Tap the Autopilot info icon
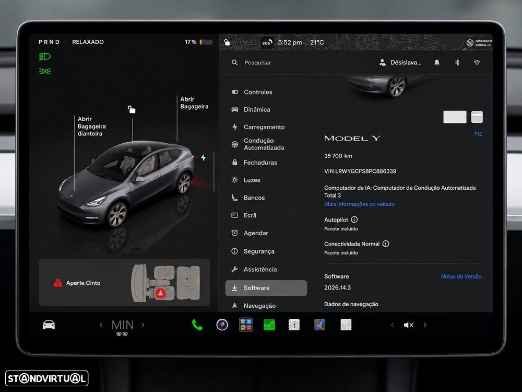Image resolution: width=522 pixels, height=392 pixels. coord(354,220)
